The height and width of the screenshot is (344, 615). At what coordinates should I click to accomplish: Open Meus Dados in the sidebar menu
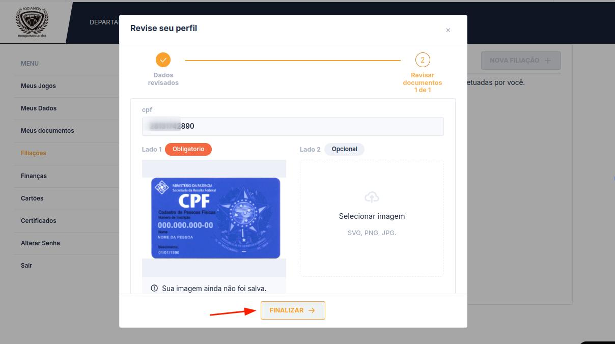[39, 108]
